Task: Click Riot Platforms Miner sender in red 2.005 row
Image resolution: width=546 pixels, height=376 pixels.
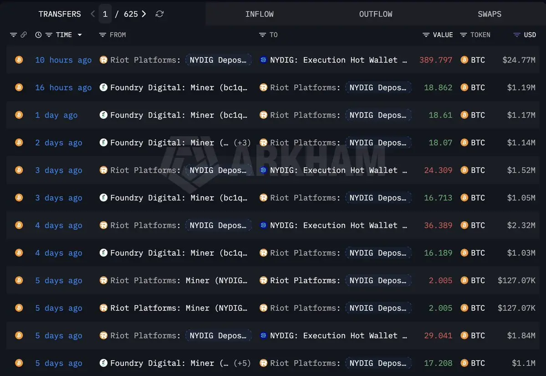Action: (x=179, y=281)
